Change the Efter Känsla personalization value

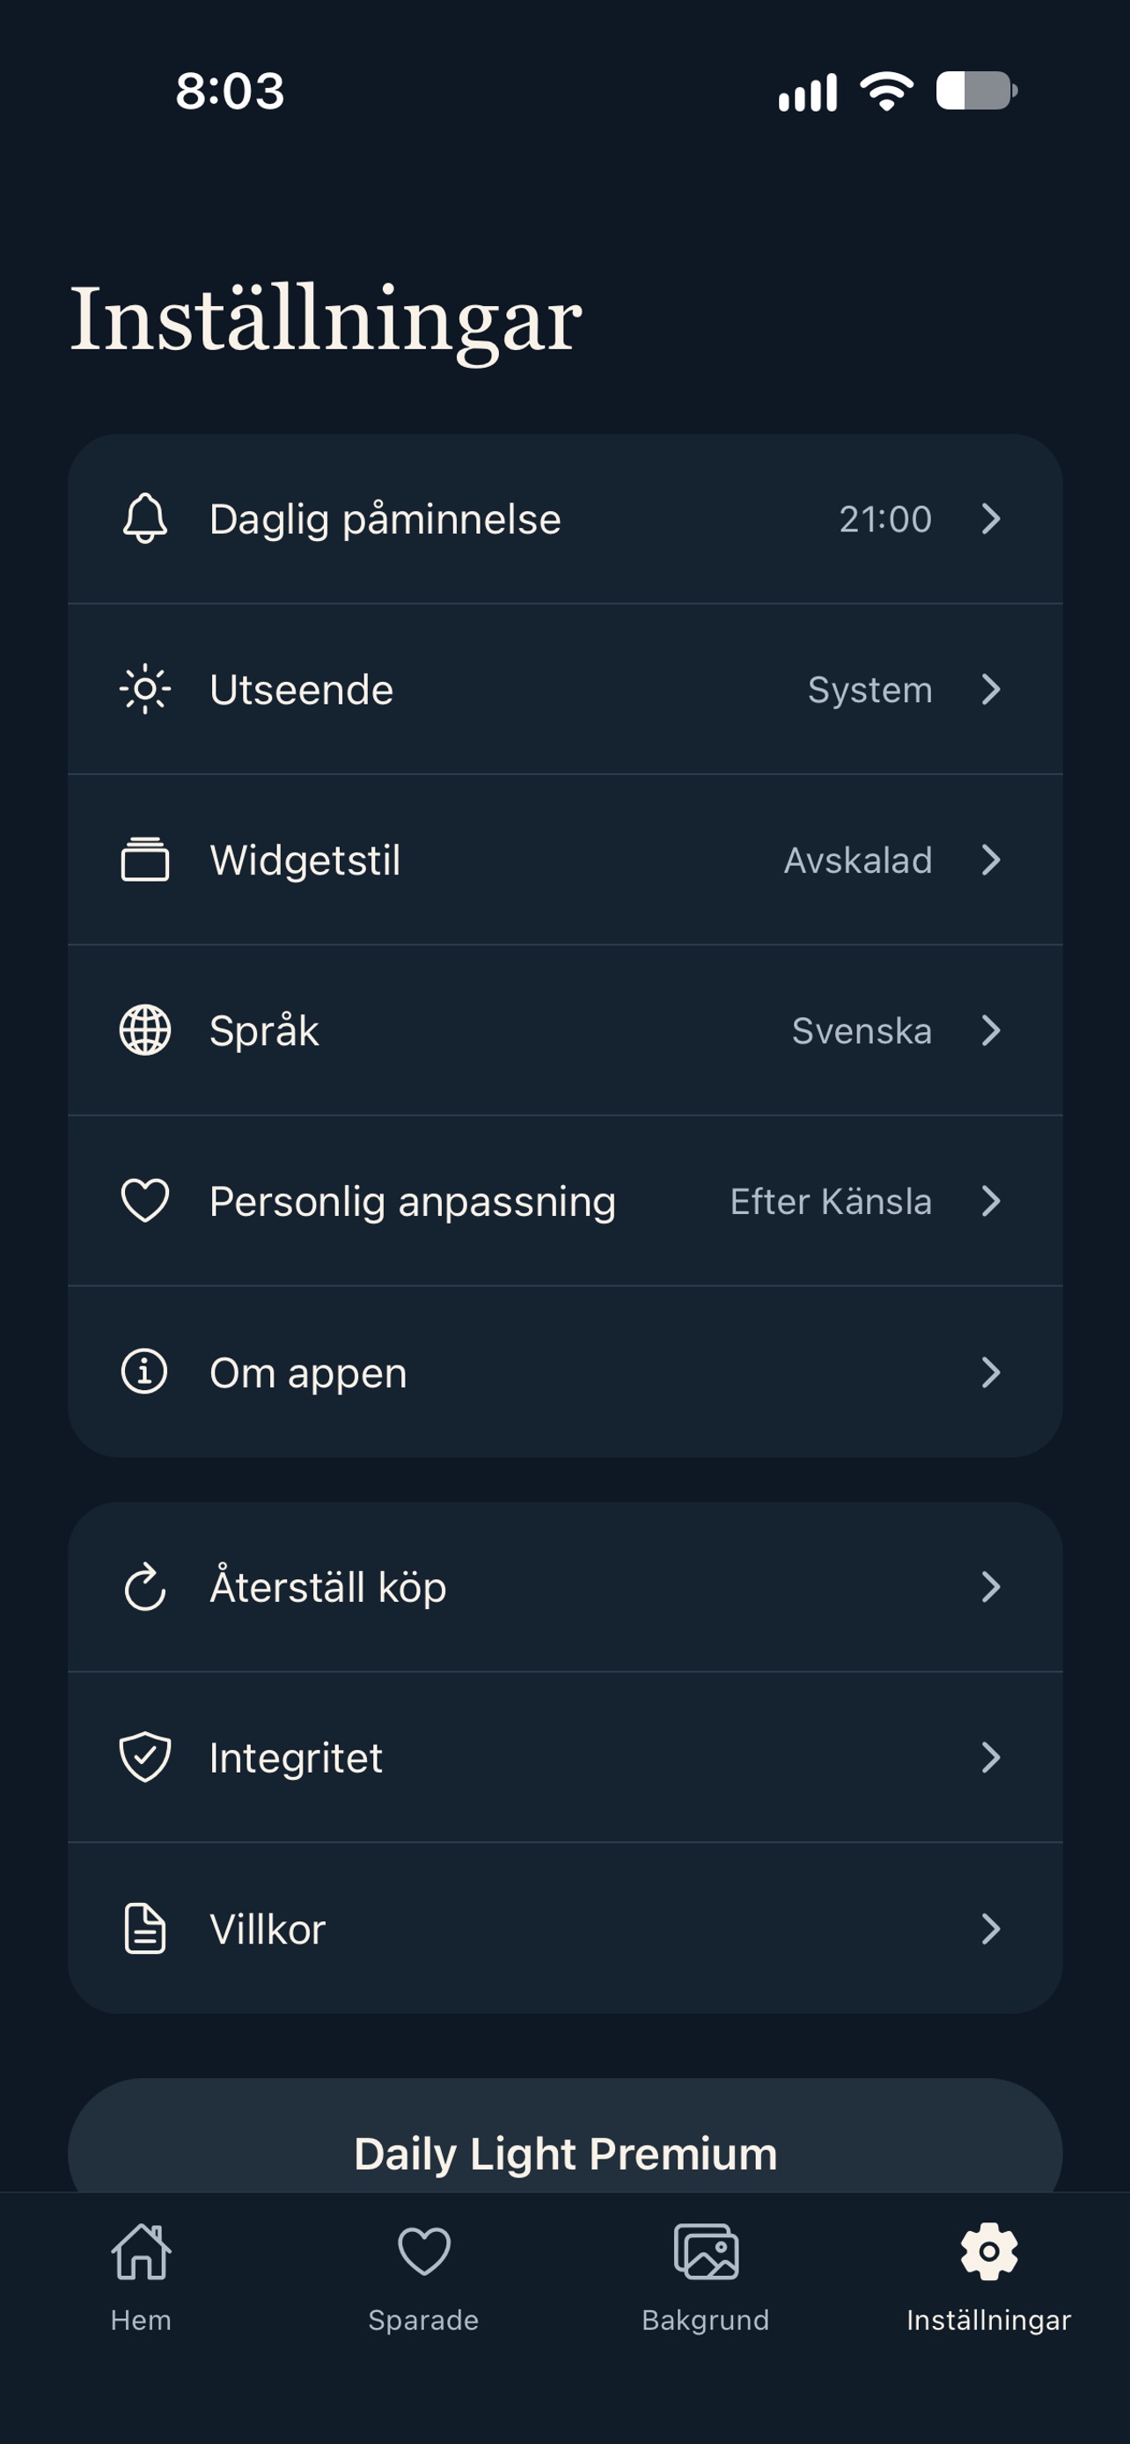[831, 1201]
